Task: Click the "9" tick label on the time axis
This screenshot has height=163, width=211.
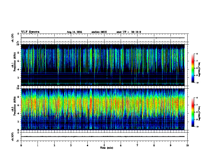Action: 171,145
